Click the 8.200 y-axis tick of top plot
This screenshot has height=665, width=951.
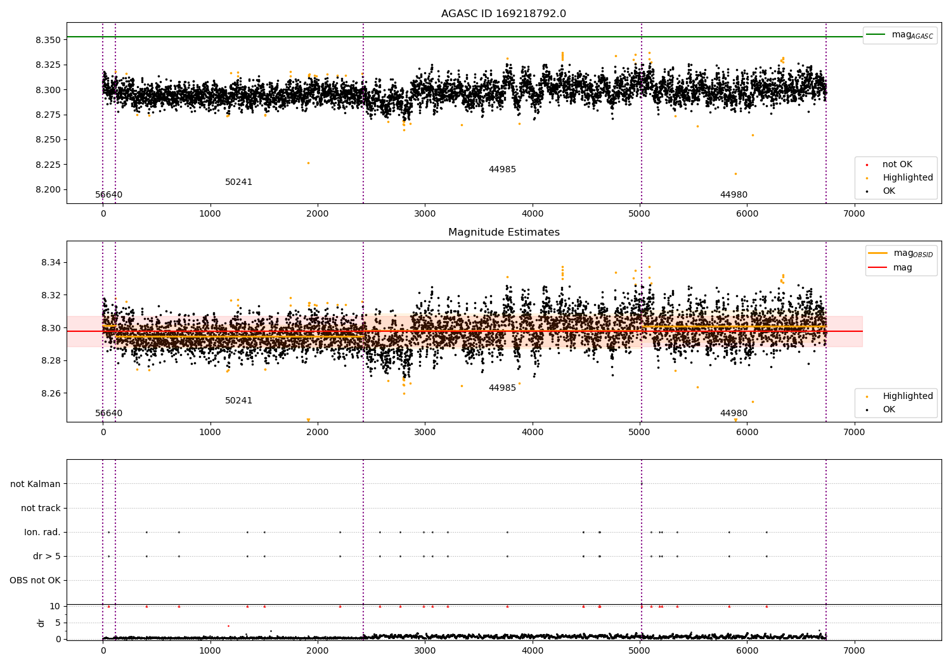48,189
